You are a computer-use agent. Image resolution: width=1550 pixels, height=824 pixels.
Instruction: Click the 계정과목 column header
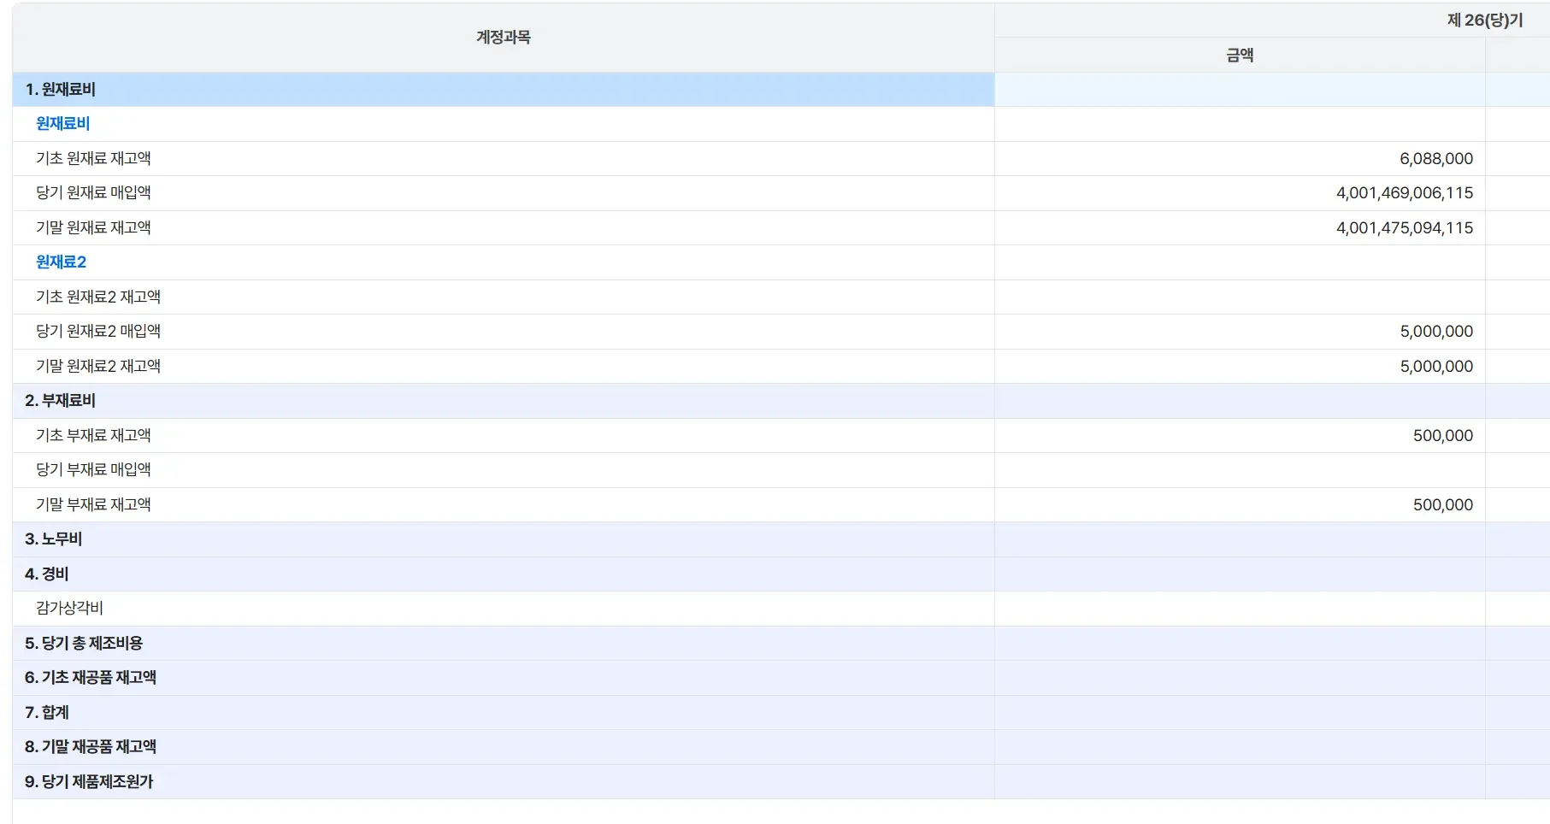click(x=503, y=38)
